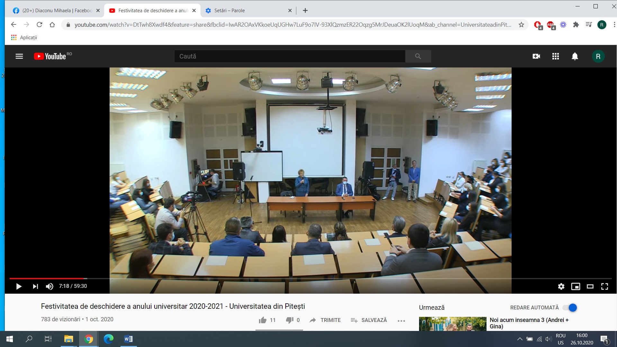Open video settings gear
Screen dimensions: 617x347
coord(561,286)
